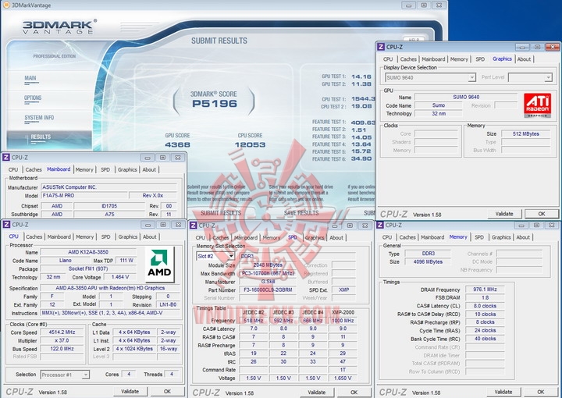This screenshot has width=562, height=398.
Task: Click the Multiplier field x 37.0
Action: (x=62, y=340)
